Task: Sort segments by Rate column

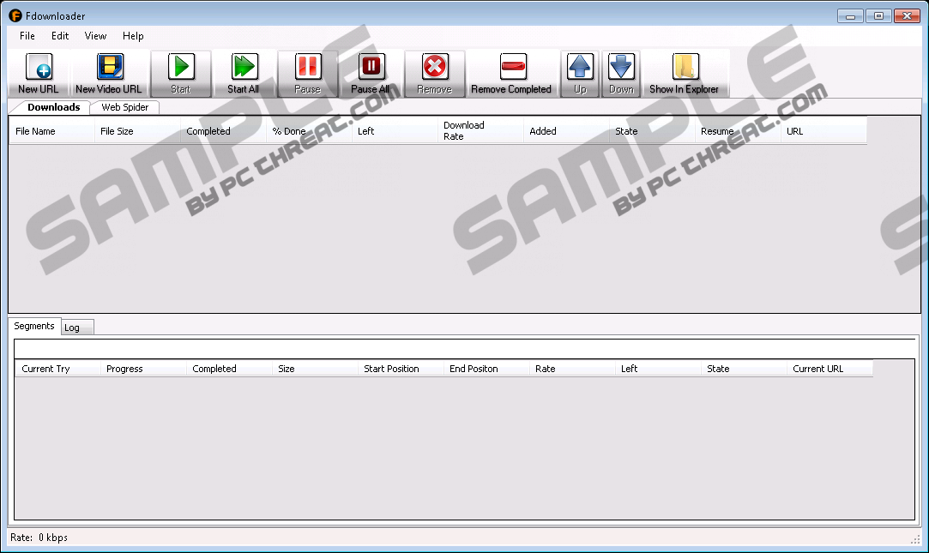Action: coord(572,369)
